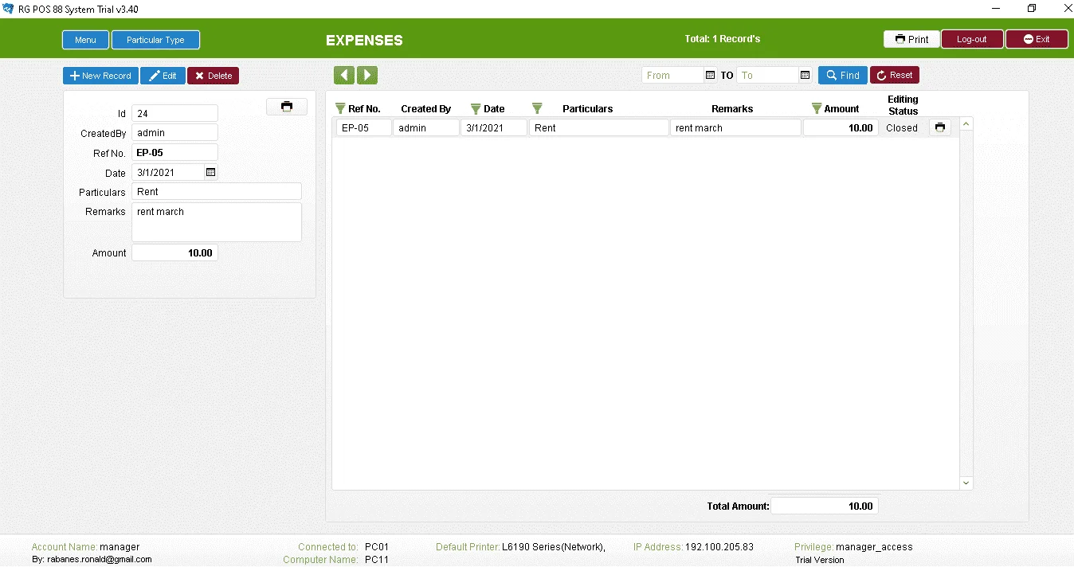Click the printer icon in the record form

pos(287,107)
